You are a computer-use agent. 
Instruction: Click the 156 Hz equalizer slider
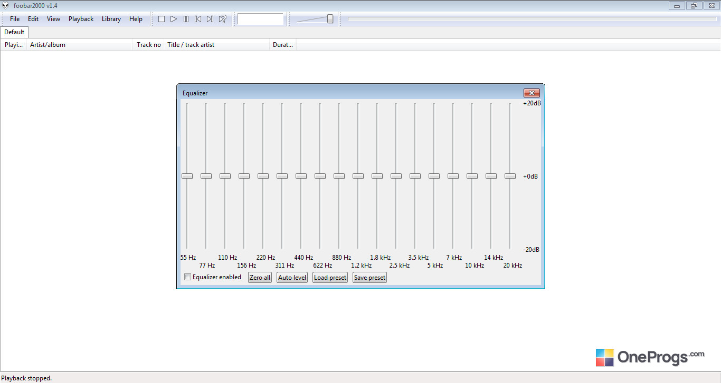tap(244, 176)
